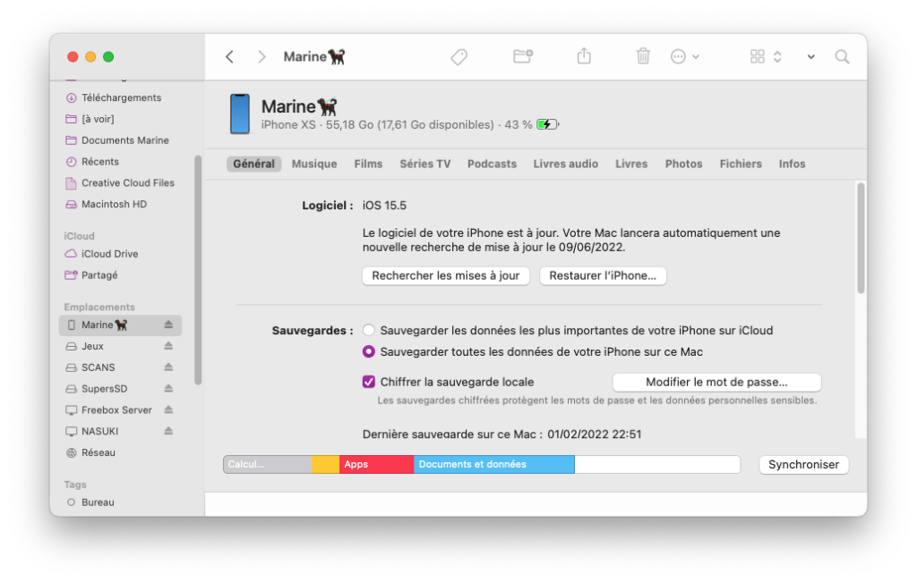The height and width of the screenshot is (582, 917).
Task: Open iCloud Drive in the sidebar
Action: (x=109, y=254)
